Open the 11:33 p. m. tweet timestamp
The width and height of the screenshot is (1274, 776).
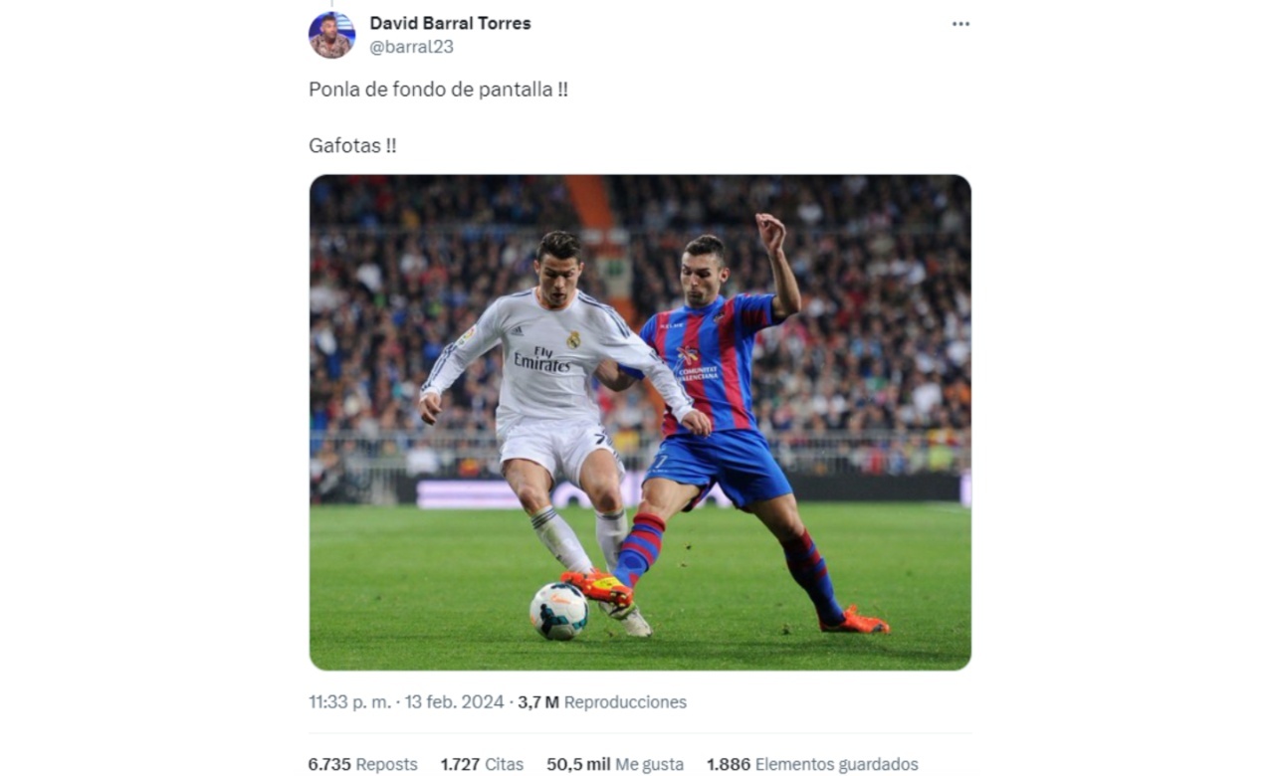point(350,702)
